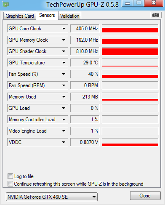
Task: Enable the Log to file checkbox
Action: tap(10, 176)
